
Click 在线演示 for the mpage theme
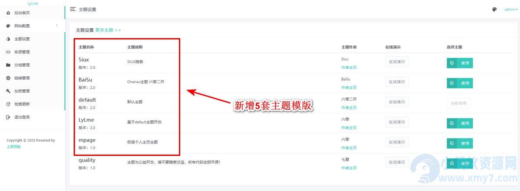tap(397, 142)
